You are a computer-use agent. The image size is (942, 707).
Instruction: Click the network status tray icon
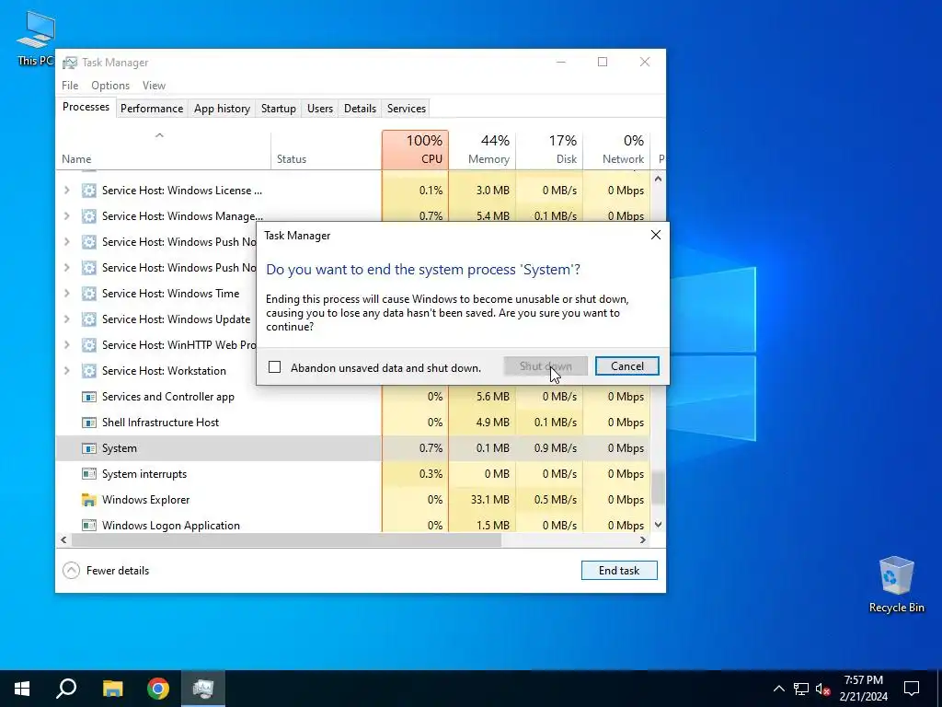(801, 689)
